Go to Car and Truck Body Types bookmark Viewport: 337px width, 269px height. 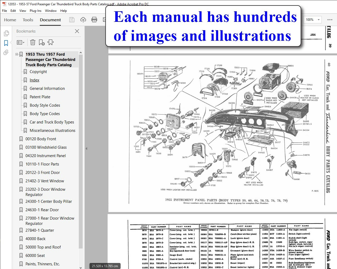point(52,122)
